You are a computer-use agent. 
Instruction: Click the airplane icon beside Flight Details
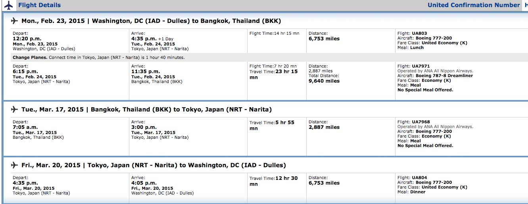tap(9, 5)
